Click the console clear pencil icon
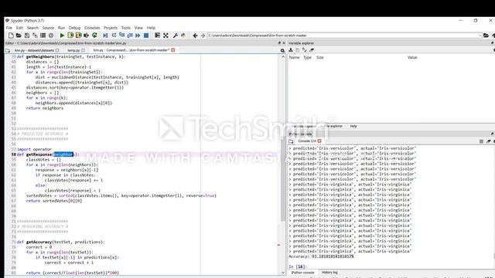Viewport: 495px width, 278px height. click(488, 141)
